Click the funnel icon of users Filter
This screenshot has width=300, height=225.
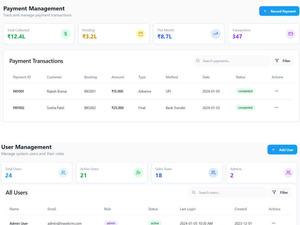point(274,192)
